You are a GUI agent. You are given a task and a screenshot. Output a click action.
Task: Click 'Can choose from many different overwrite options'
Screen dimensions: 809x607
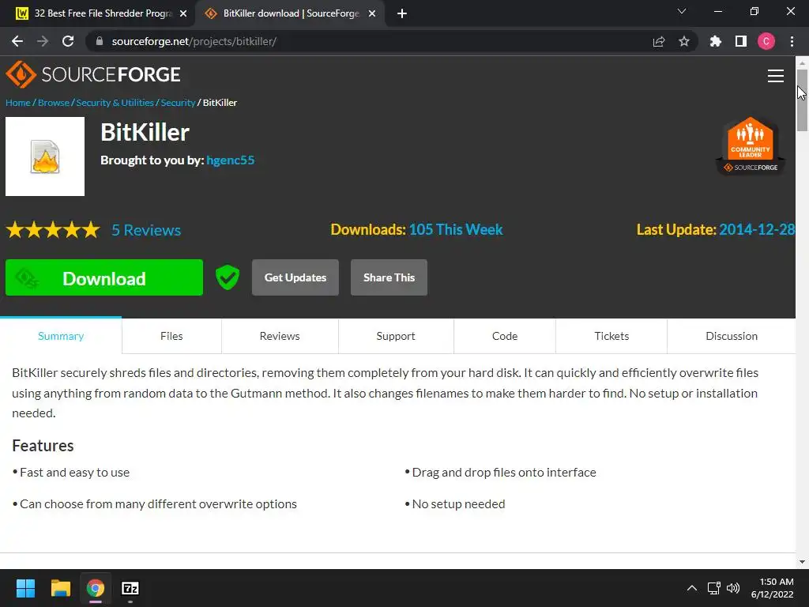[158, 503]
